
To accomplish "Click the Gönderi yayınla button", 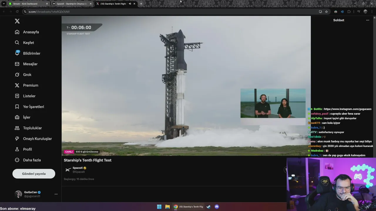I will click(34, 174).
